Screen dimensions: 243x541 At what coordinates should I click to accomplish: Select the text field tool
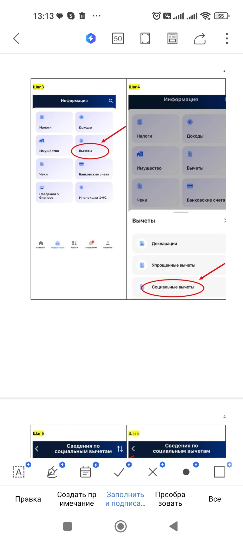[x=19, y=472]
